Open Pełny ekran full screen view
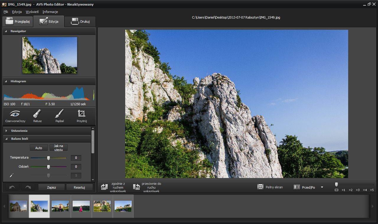 tap(270, 187)
